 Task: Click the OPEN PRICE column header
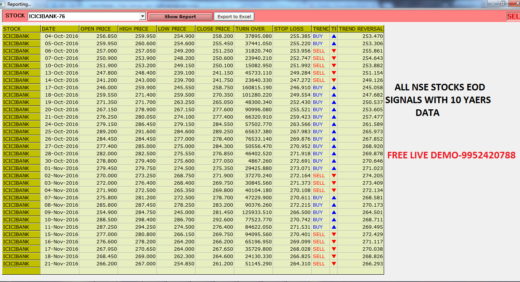click(99, 29)
